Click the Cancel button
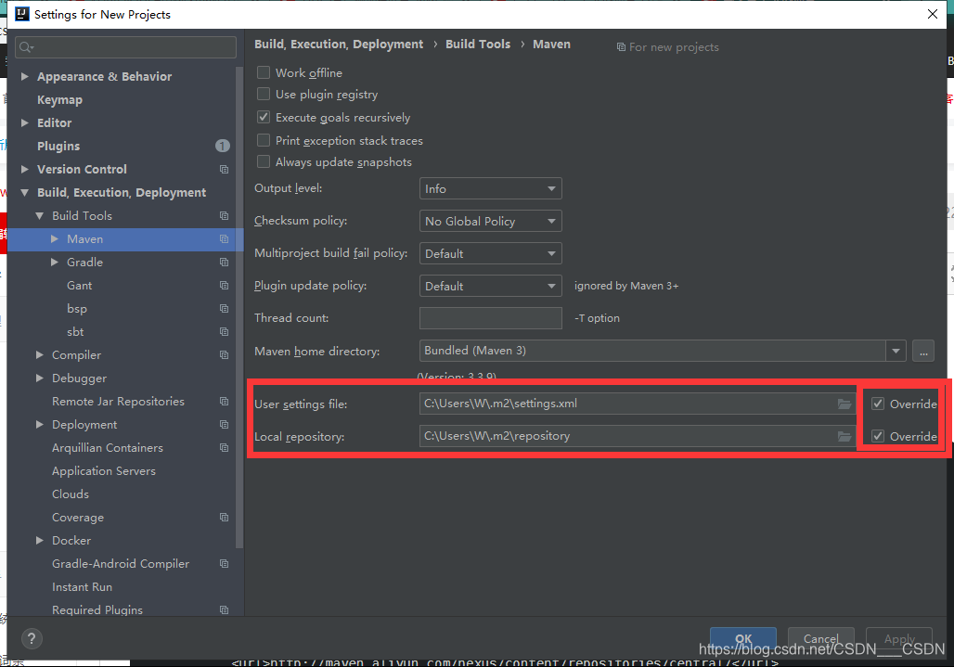 tap(820, 638)
